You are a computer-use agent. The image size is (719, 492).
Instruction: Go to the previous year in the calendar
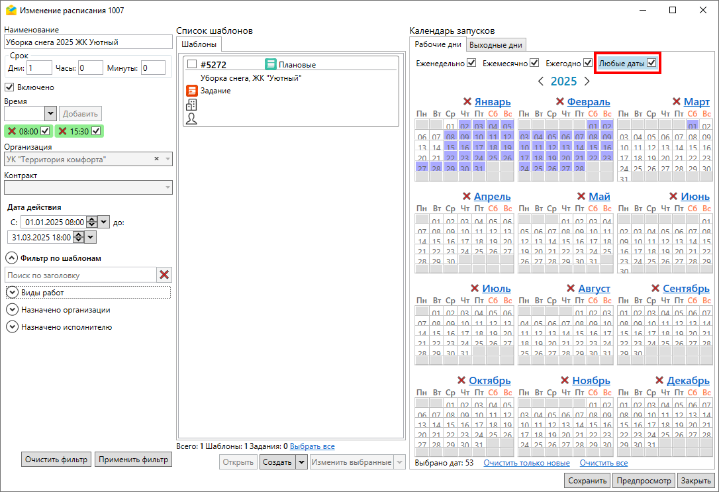point(541,81)
